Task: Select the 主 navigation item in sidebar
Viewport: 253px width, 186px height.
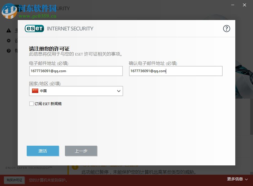Action: click(x=15, y=30)
